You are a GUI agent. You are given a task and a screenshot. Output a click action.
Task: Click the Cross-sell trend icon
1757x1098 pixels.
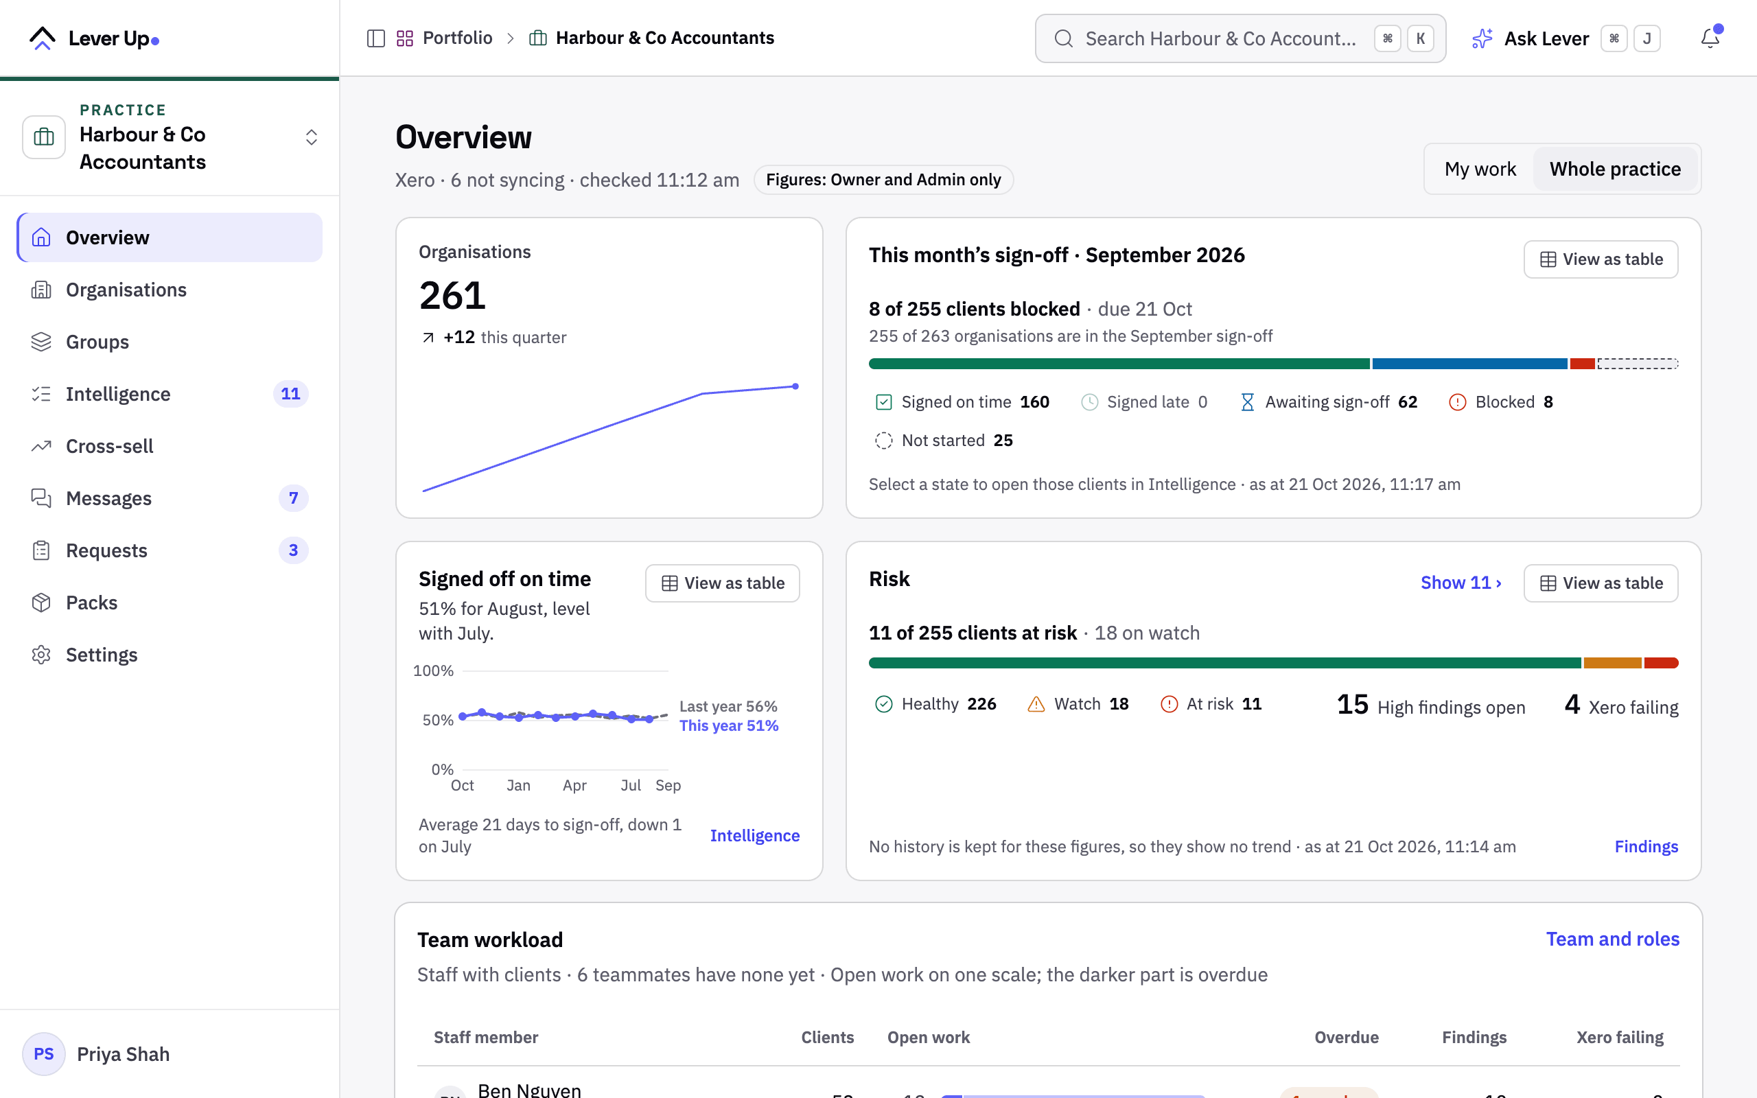coord(41,446)
